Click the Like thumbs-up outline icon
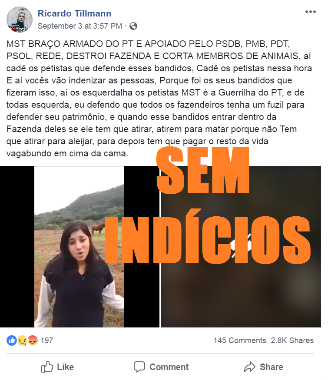The width and height of the screenshot is (328, 380). pyautogui.click(x=47, y=367)
